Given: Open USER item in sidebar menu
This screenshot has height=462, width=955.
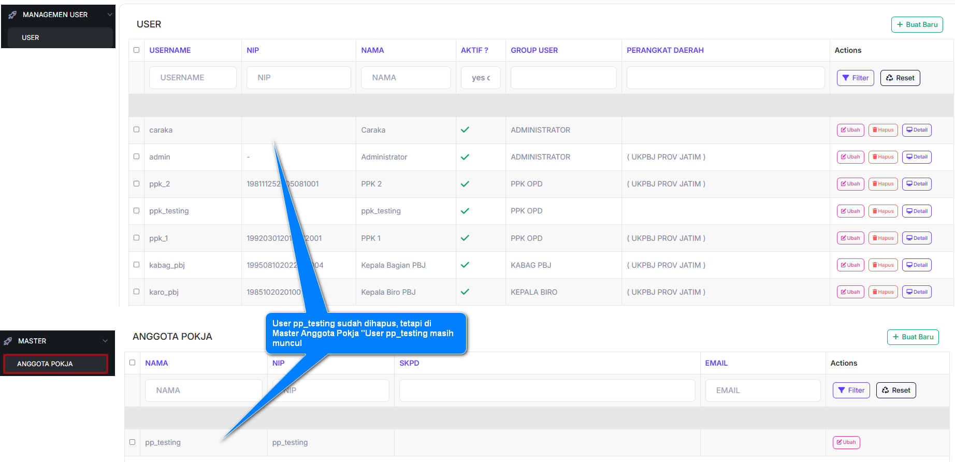Looking at the screenshot, I should [x=31, y=38].
